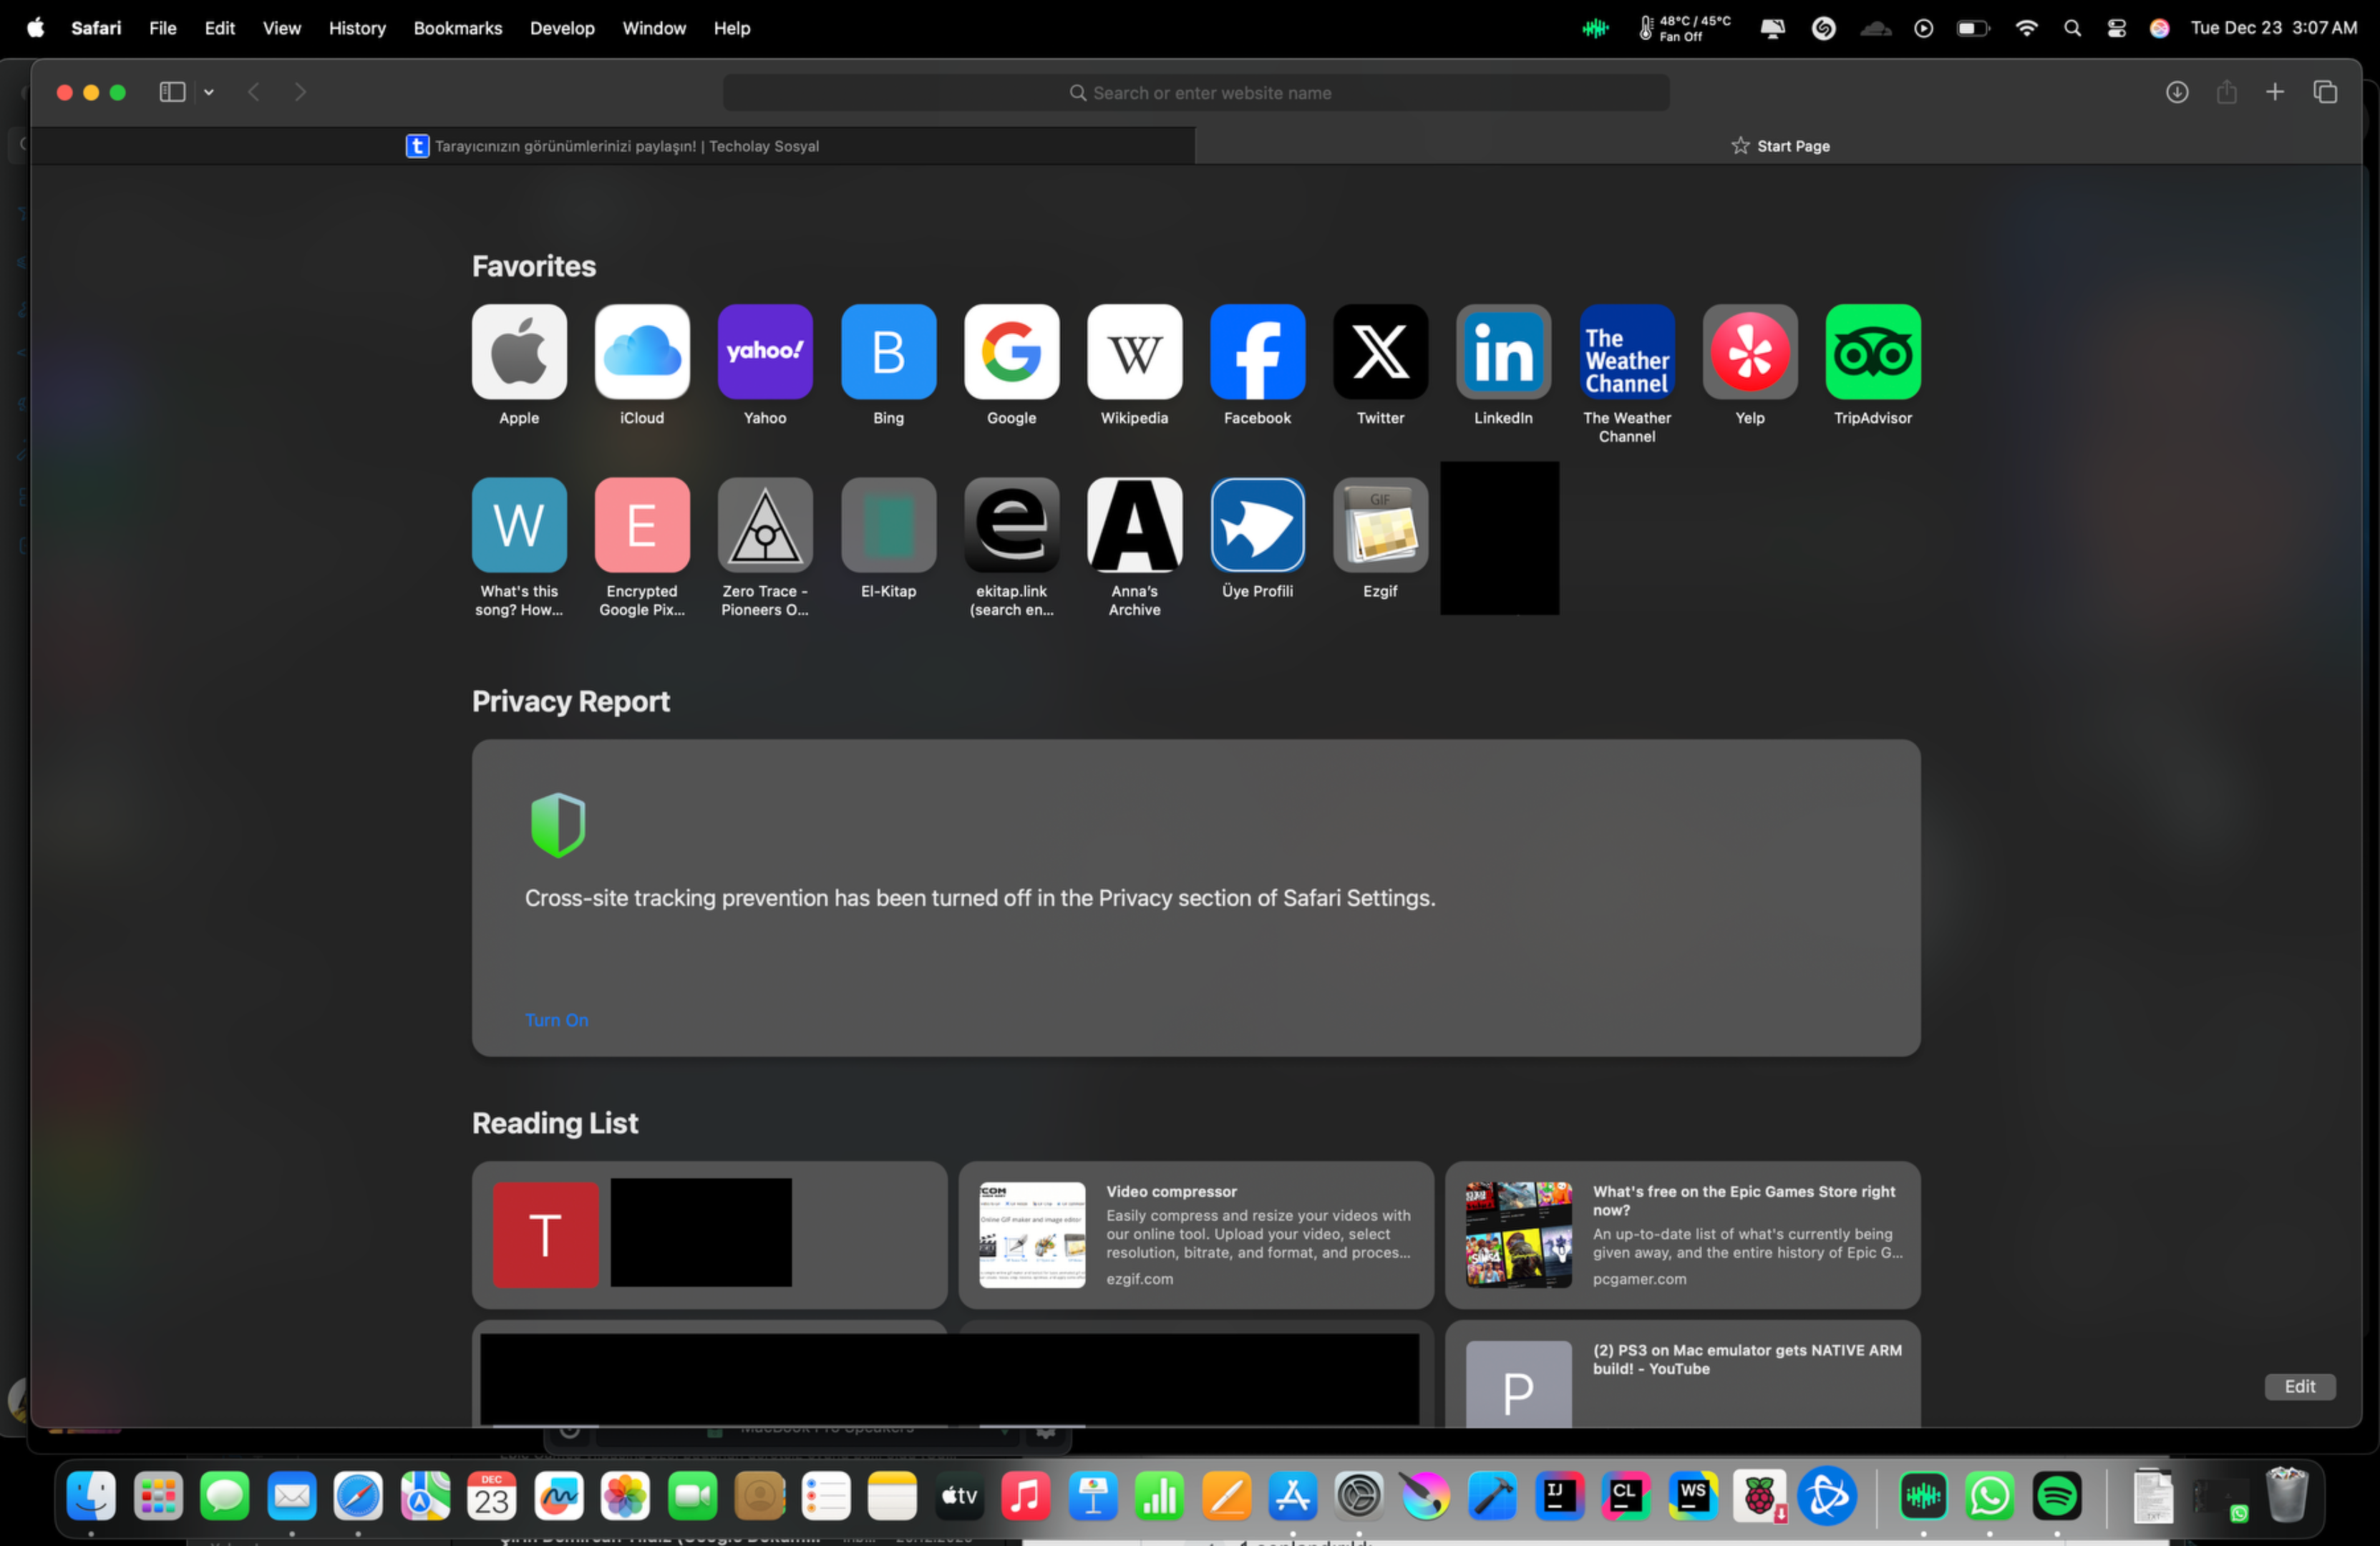Switch to the Techolay Sosyal tab
Viewport: 2380px width, 1546px height.
pos(612,146)
